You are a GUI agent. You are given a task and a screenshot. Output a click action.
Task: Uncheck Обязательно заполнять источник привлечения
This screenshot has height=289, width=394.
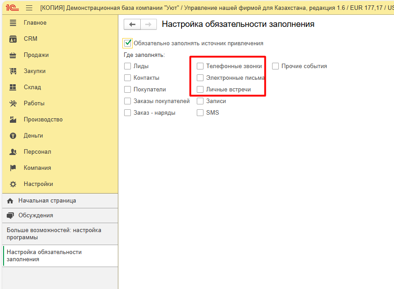click(x=128, y=43)
